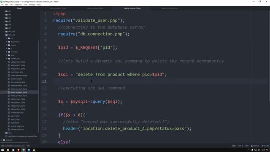The image size is (270, 152).
Task: Click the create_password.php file icon
Action: click(9, 76)
